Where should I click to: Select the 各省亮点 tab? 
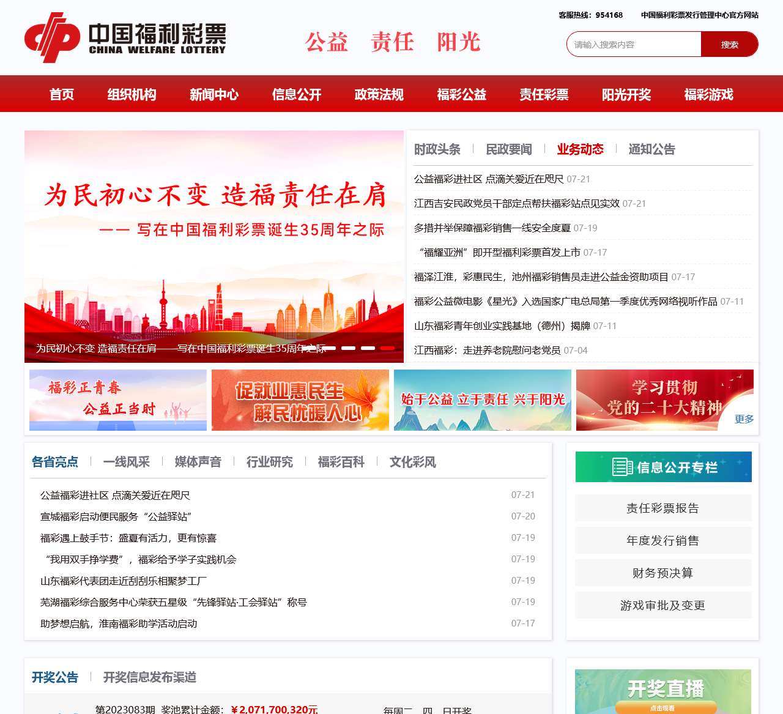coord(55,461)
